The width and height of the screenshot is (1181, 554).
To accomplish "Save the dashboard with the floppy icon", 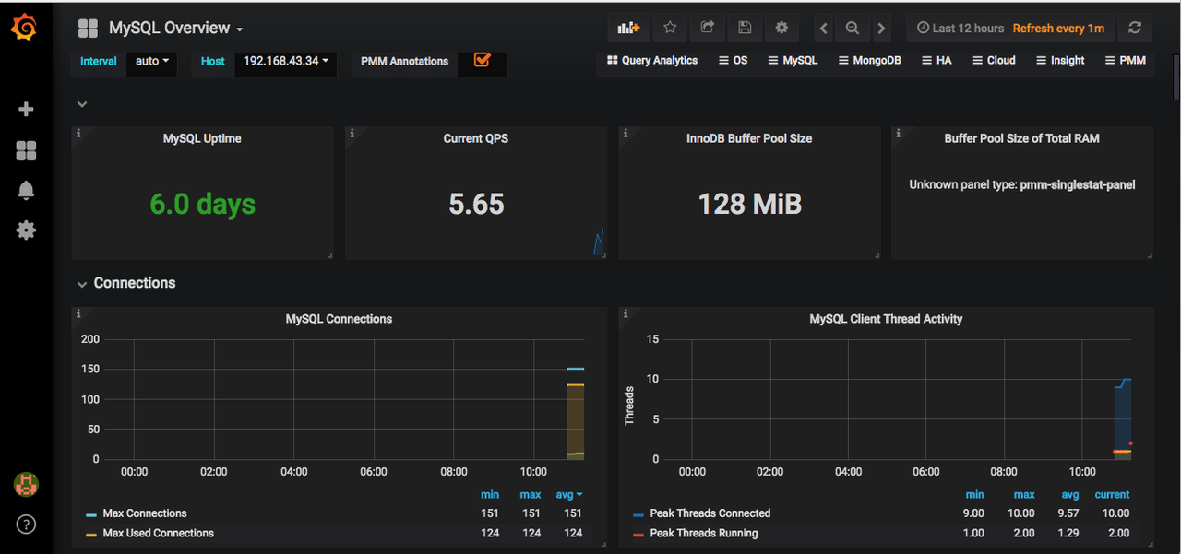I will click(744, 28).
